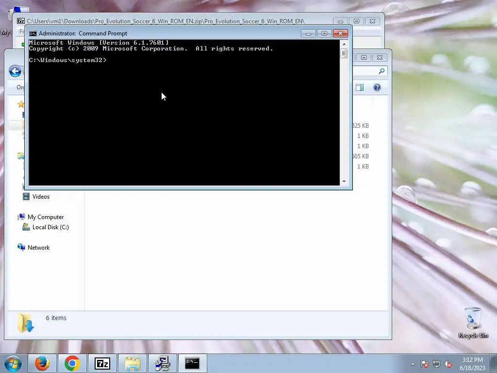Close the 7-Zip window
This screenshot has height=373, width=497.
click(372, 21)
